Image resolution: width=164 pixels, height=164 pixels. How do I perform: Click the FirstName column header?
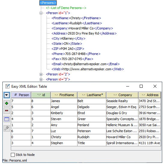click(64, 95)
